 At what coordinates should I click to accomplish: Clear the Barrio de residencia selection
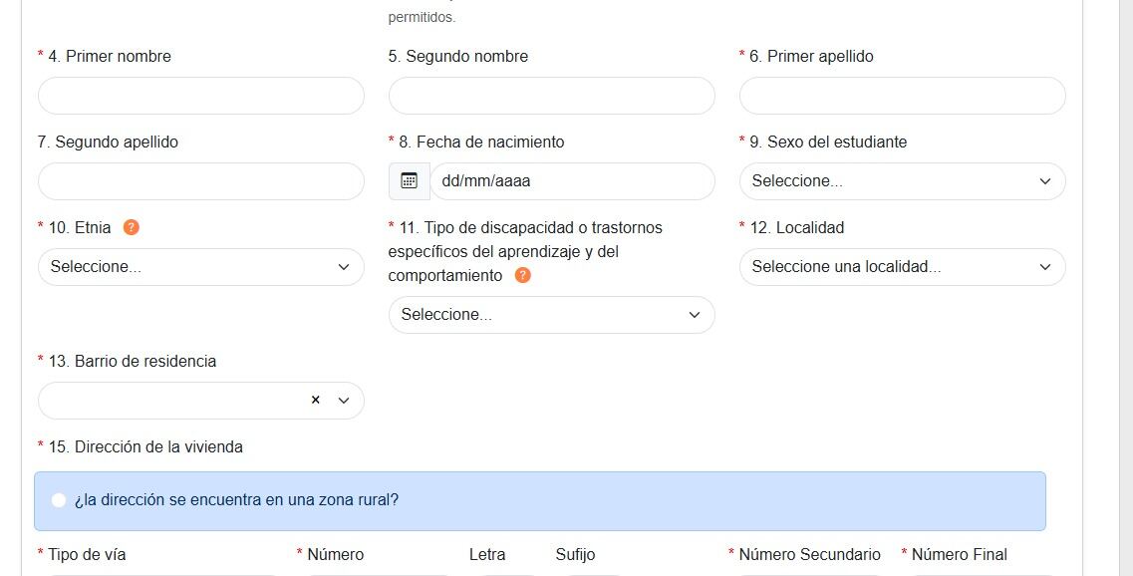(315, 400)
